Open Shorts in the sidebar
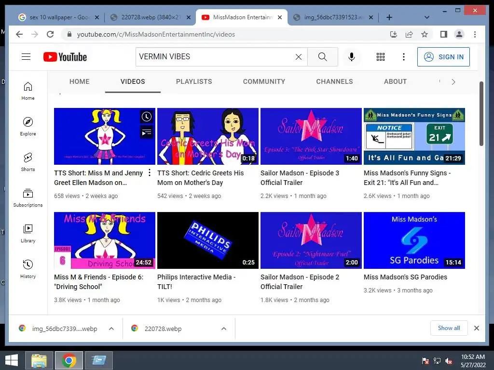The image size is (494, 370). (28, 162)
